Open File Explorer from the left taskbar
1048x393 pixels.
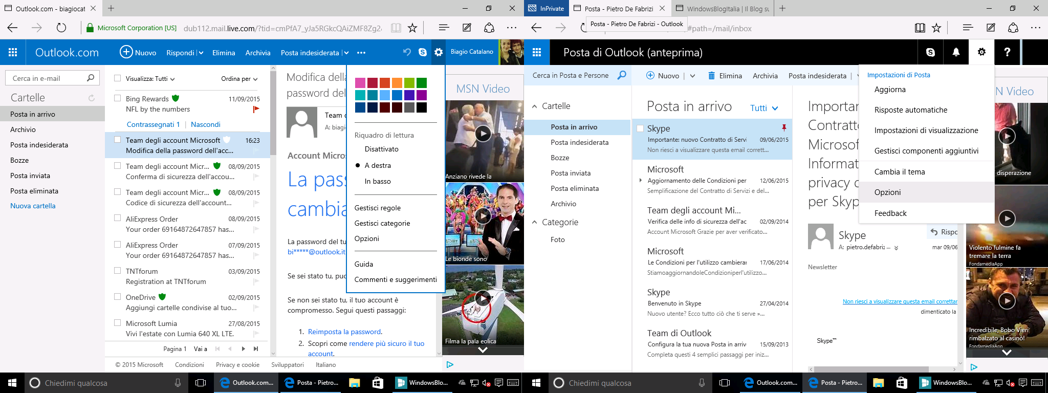pyautogui.click(x=354, y=383)
